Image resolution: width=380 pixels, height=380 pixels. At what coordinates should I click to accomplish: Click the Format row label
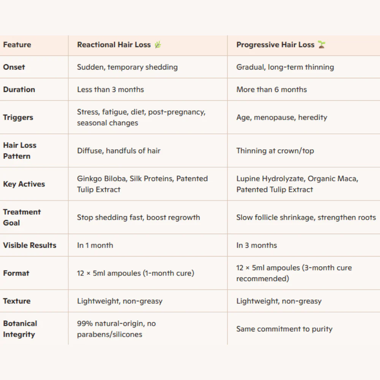point(16,273)
